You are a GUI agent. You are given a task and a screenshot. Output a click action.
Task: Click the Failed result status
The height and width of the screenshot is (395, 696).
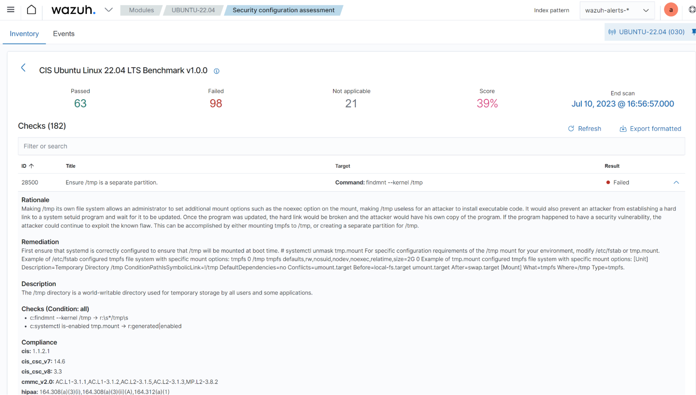tap(618, 182)
